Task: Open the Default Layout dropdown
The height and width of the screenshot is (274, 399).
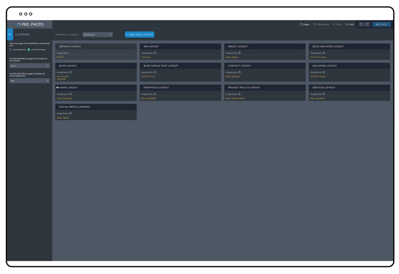Action: pos(97,35)
